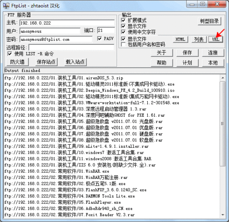Viewport: 229px width, 222px height.
Task: Click the 计划 button
Action: coord(187,63)
